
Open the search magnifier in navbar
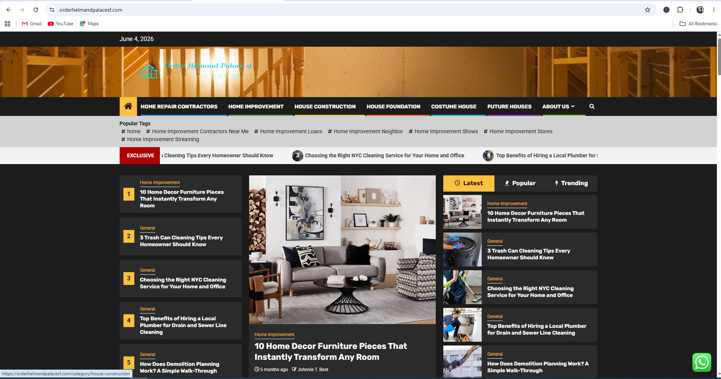pyautogui.click(x=592, y=107)
